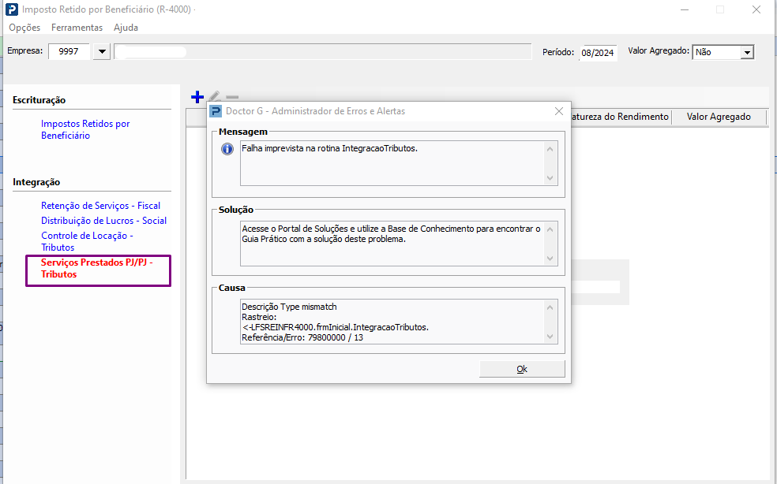Click the Valor Agregado column header

(x=719, y=117)
